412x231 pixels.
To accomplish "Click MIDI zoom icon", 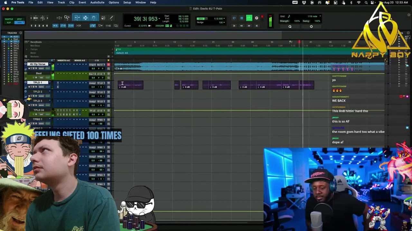I will (43, 18).
